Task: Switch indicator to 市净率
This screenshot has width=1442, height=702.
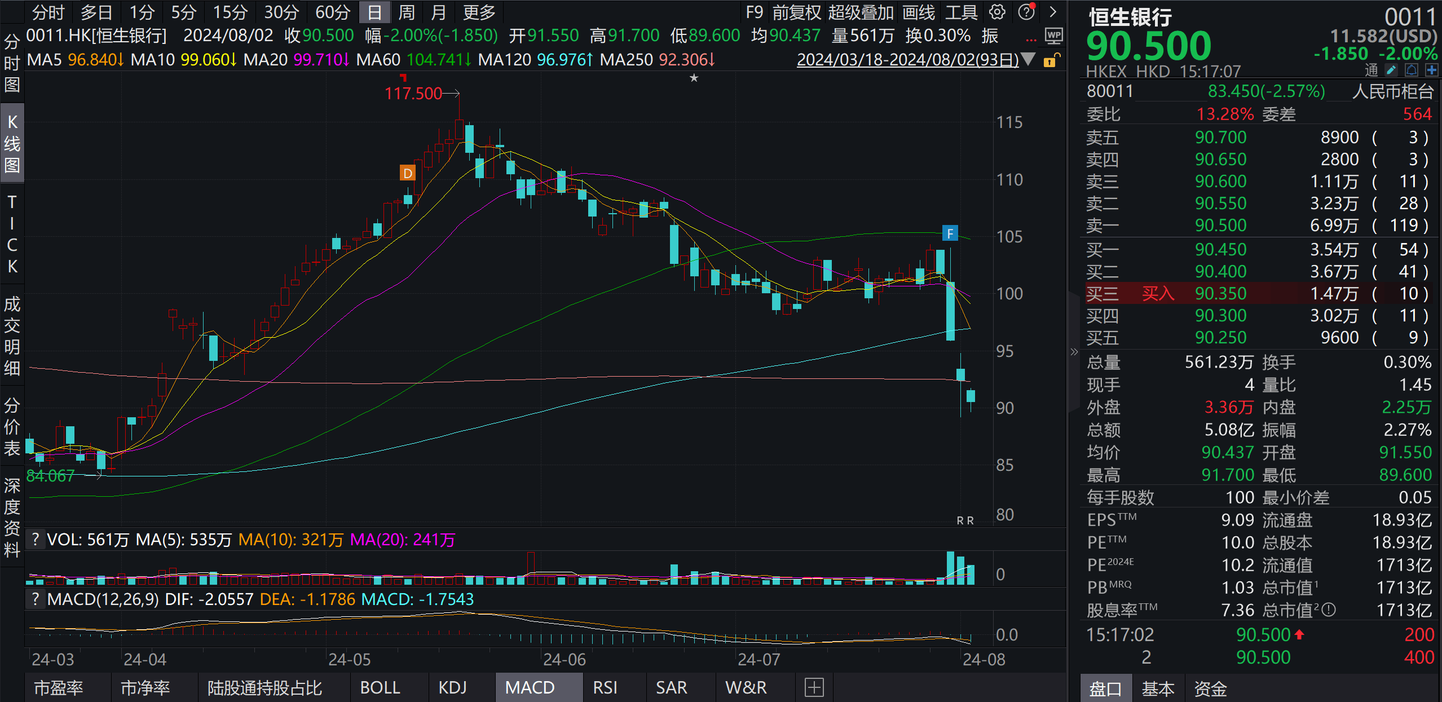Action: click(145, 687)
